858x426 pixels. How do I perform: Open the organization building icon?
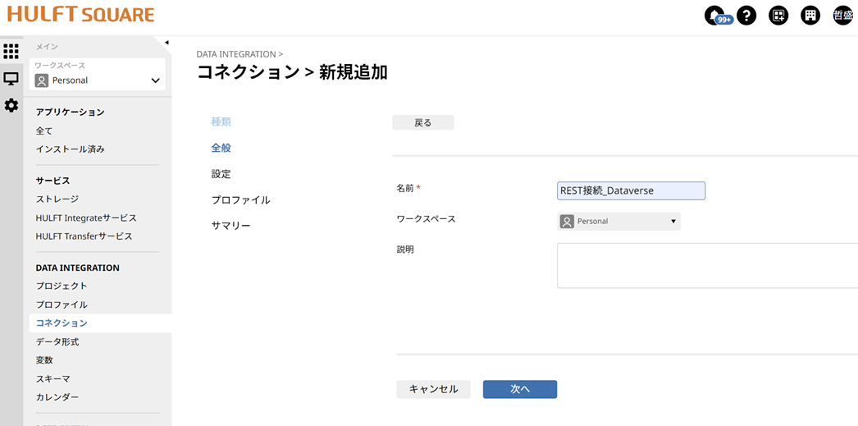tap(810, 16)
